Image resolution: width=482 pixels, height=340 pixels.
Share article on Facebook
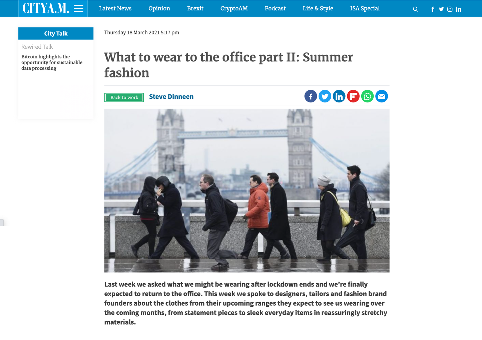311,96
